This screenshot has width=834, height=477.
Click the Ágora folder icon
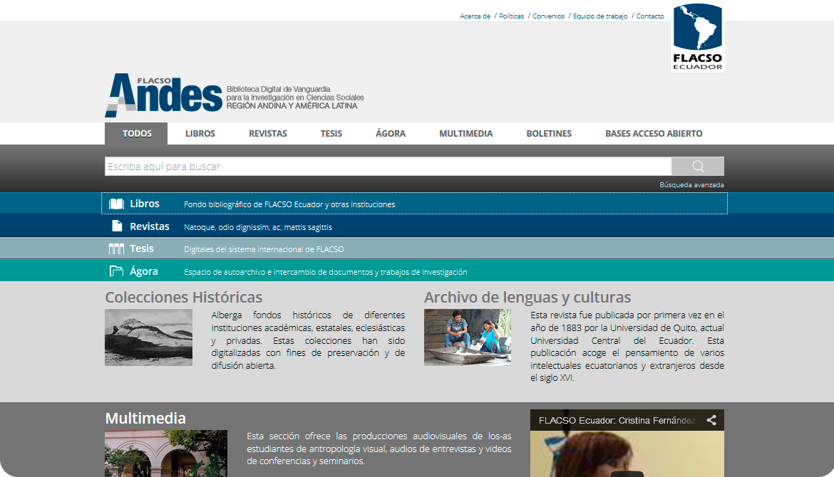(116, 271)
